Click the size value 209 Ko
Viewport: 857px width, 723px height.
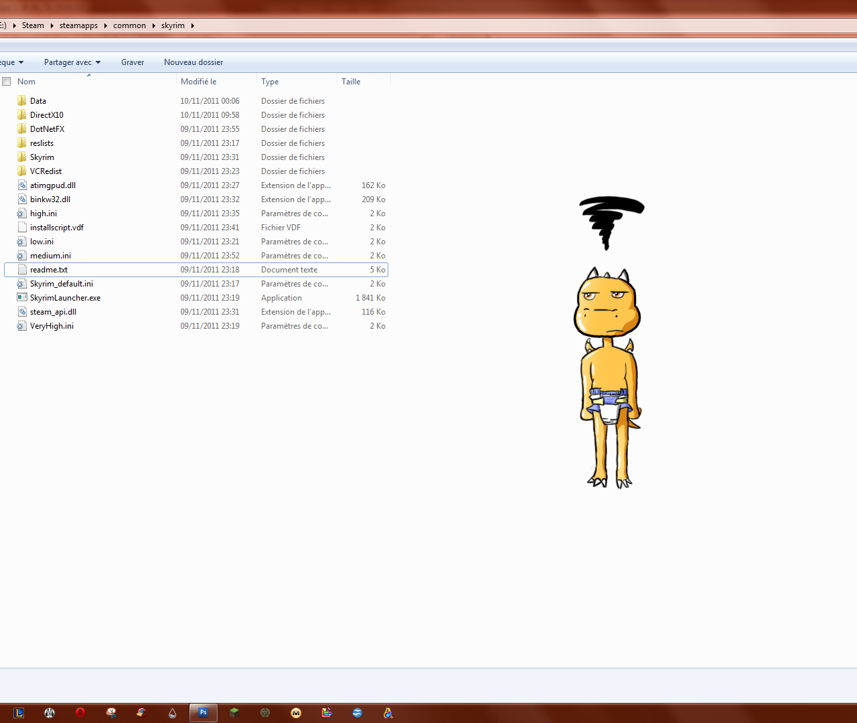point(374,199)
